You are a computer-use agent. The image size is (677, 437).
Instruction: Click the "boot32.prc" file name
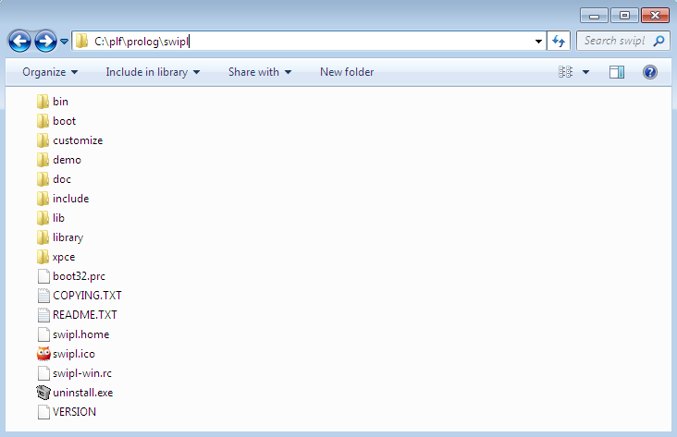[x=79, y=276]
